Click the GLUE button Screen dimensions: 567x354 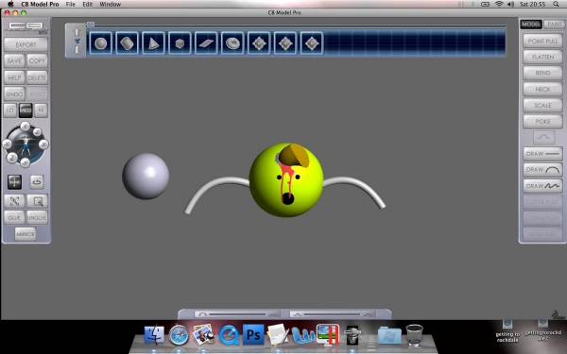(x=14, y=217)
